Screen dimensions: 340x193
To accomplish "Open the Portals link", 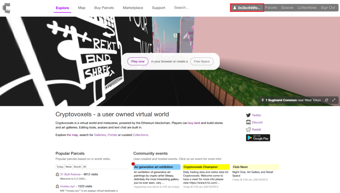I will coord(112,135).
